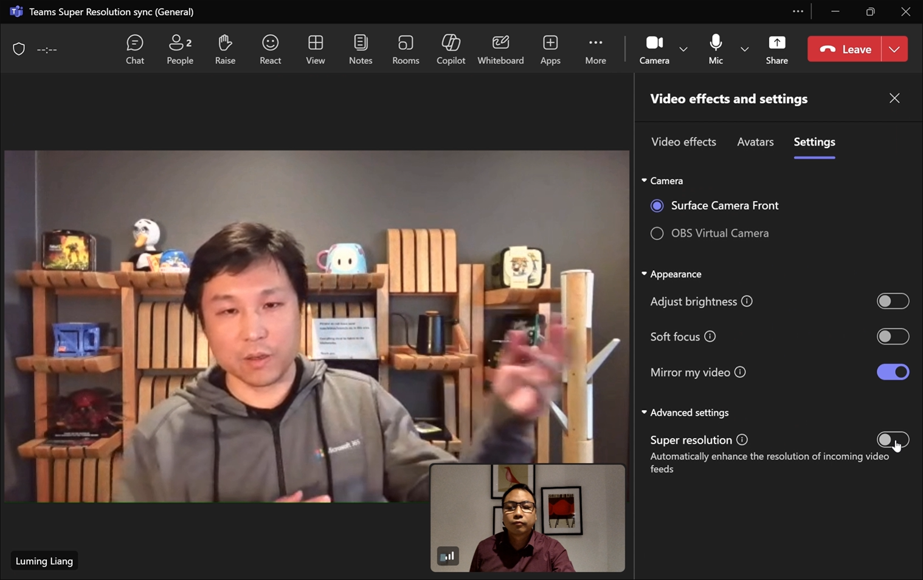
Task: Select the Settings tab
Action: click(814, 142)
